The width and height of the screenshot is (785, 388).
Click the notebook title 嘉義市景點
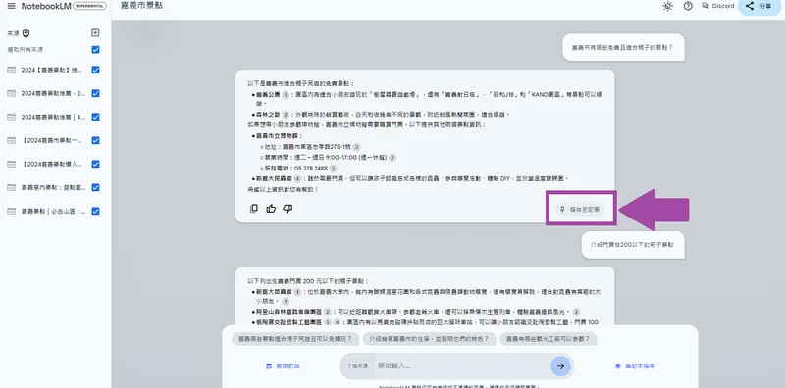[141, 6]
